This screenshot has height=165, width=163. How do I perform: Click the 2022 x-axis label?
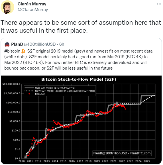(122, 161)
